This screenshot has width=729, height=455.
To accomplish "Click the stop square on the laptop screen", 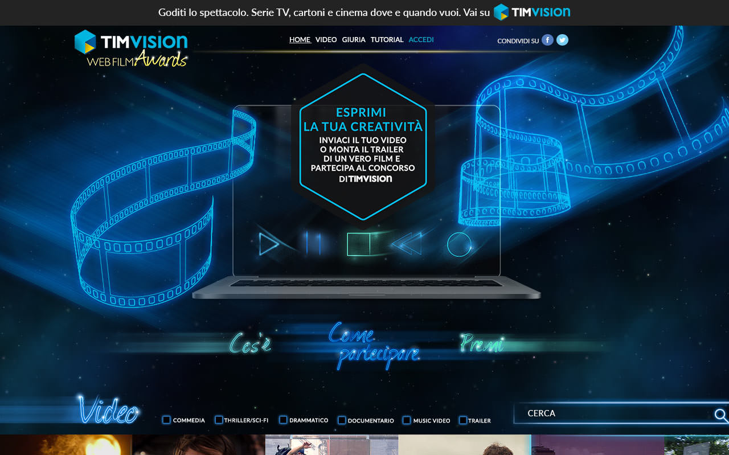I will pyautogui.click(x=358, y=244).
